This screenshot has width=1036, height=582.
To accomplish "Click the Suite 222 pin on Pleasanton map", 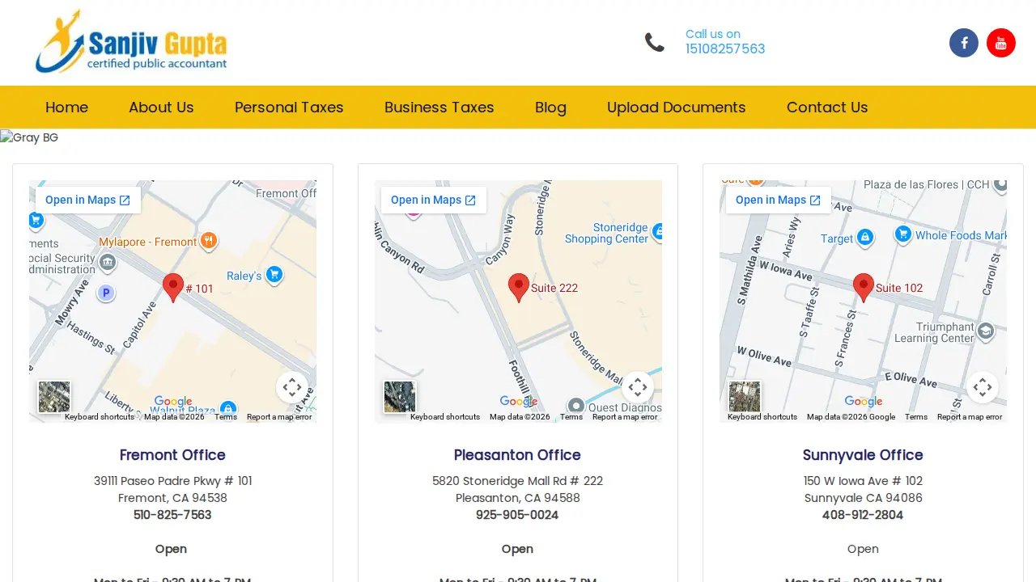I will [x=519, y=288].
